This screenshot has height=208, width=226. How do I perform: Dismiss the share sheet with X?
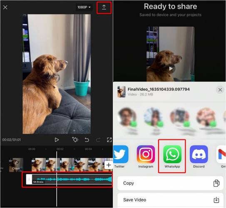pyautogui.click(x=220, y=90)
